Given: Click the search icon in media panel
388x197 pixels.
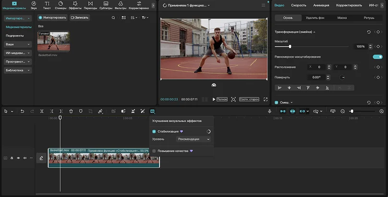Looking at the screenshot, I should point(113,18).
